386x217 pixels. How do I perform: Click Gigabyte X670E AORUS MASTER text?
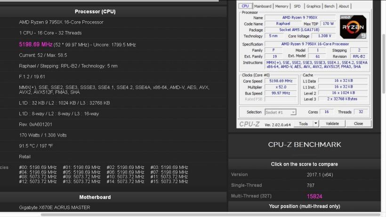pyautogui.click(x=55, y=208)
